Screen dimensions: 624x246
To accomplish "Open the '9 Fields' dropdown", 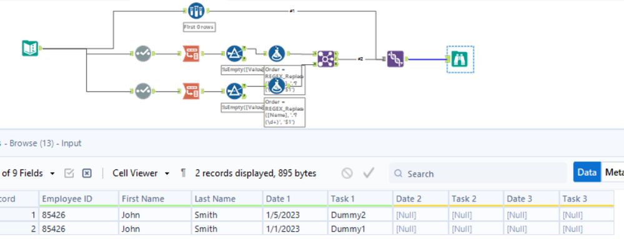I will point(29,173).
